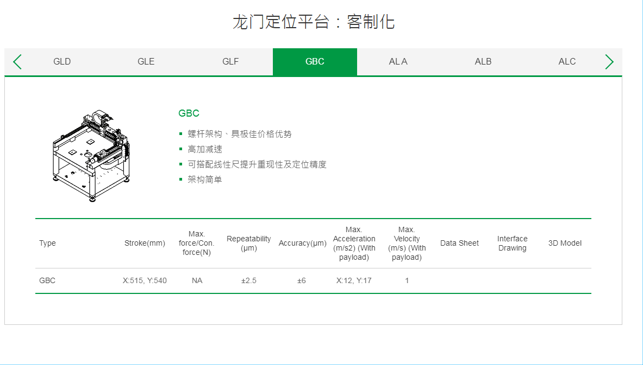Click the NA force value cell
The width and height of the screenshot is (643, 365).
click(197, 281)
